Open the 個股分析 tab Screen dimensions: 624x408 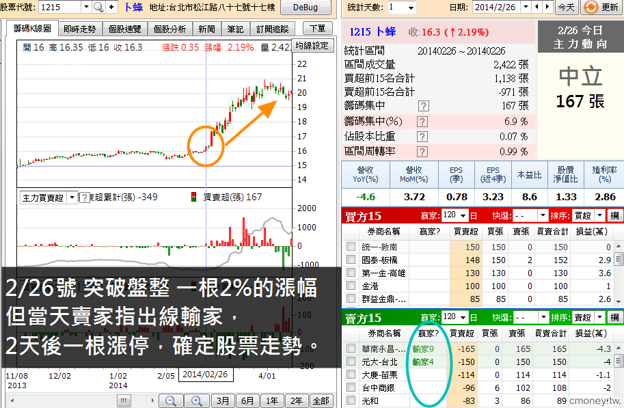tap(169, 29)
